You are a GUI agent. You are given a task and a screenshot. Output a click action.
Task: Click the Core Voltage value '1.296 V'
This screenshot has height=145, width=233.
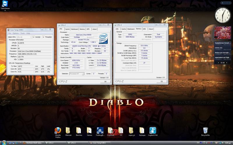[93, 42]
